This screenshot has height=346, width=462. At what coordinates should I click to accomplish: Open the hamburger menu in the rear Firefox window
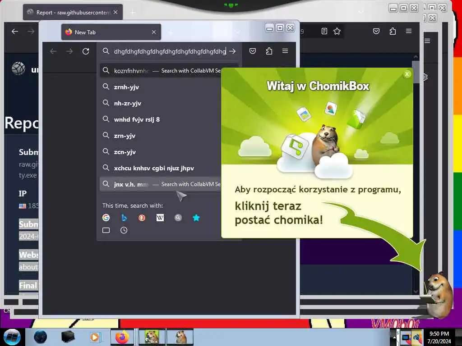coord(409,31)
